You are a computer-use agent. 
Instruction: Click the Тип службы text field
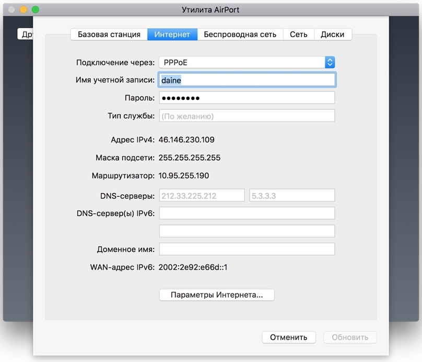pos(247,116)
